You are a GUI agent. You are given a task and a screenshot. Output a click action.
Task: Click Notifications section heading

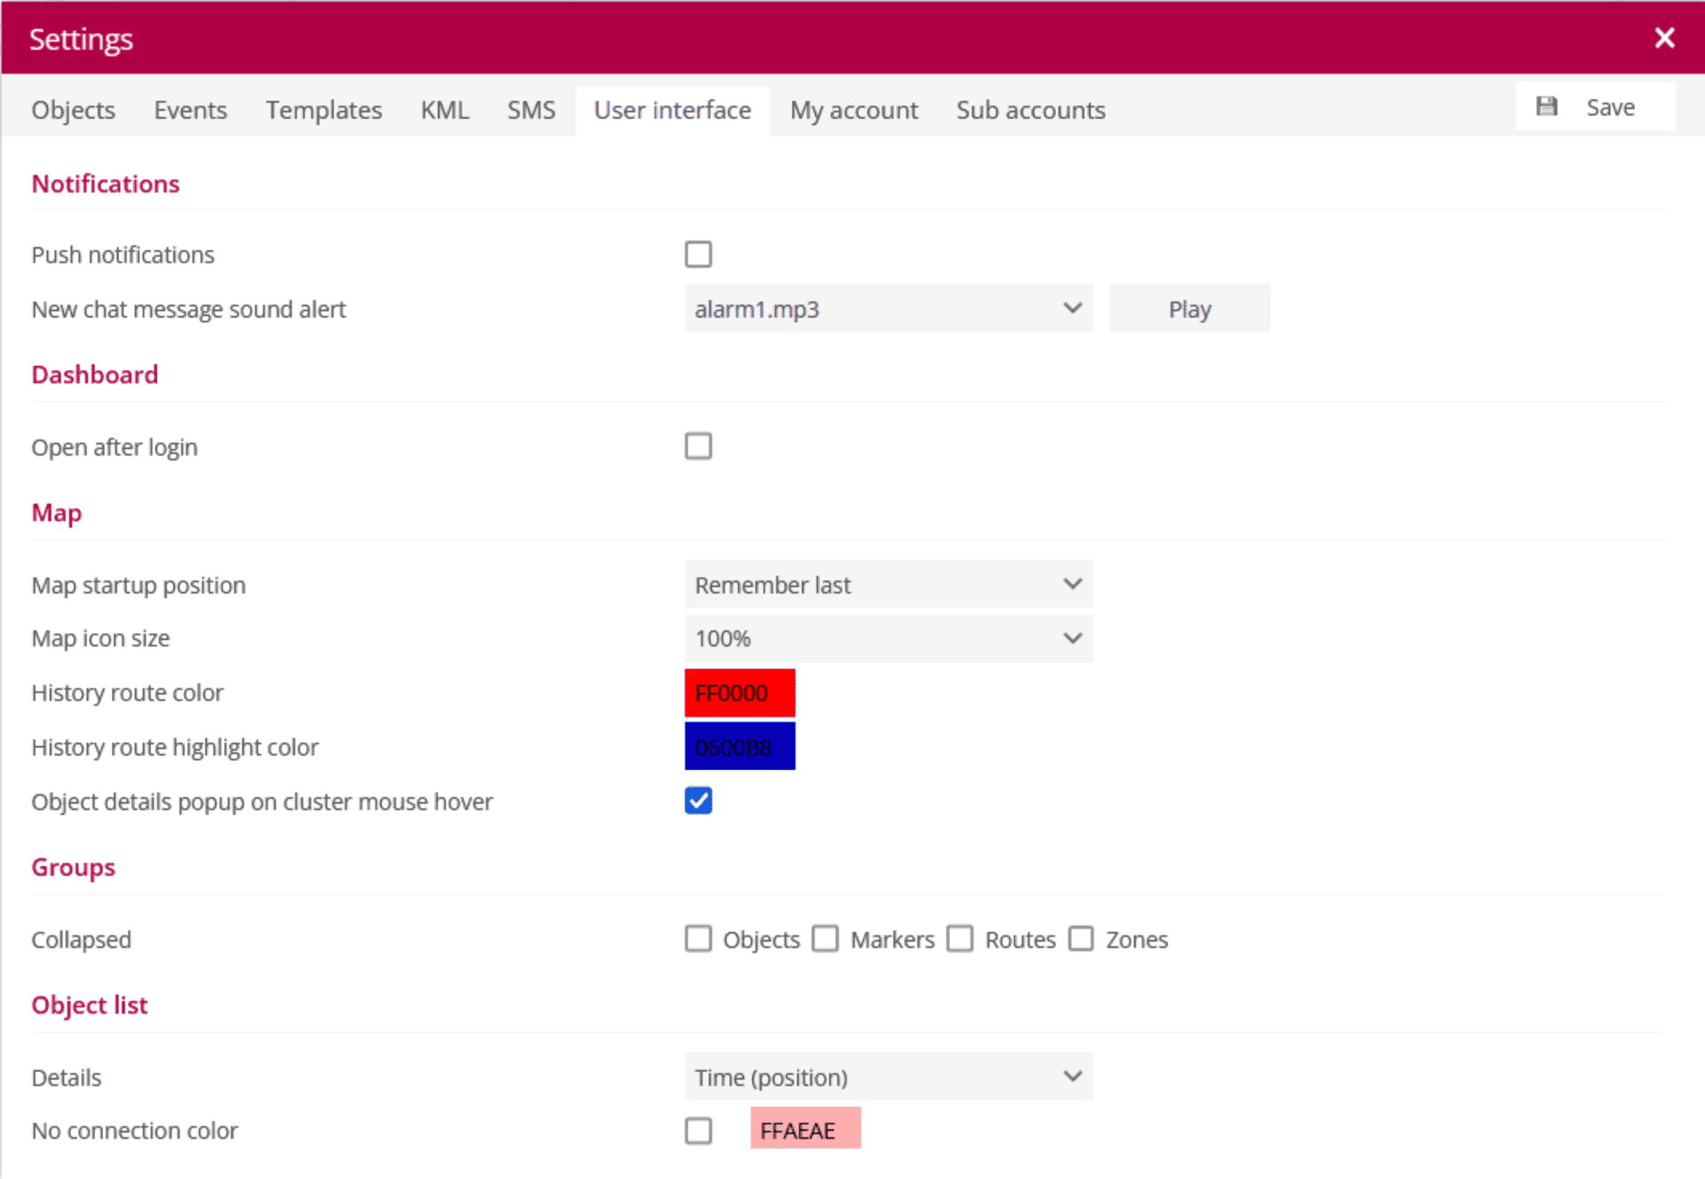[x=106, y=184]
